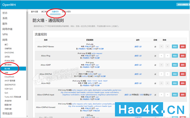
Task: Open AHCP 服务器 in the sidebar
Action: tap(10, 81)
